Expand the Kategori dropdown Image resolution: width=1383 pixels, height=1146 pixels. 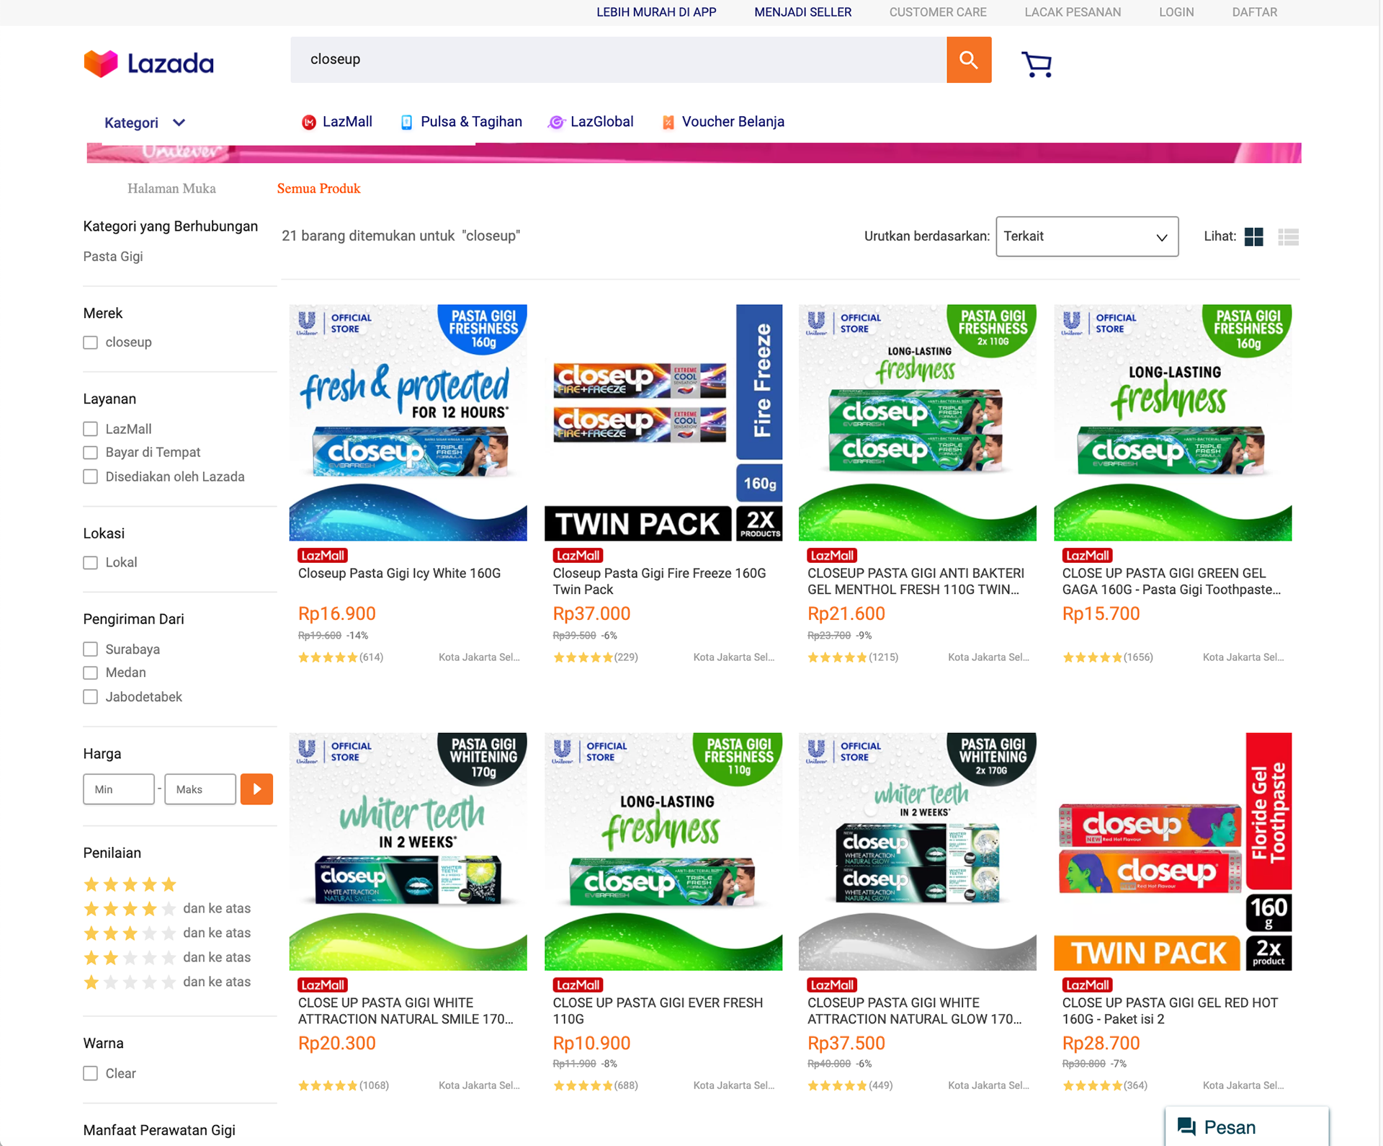[145, 123]
